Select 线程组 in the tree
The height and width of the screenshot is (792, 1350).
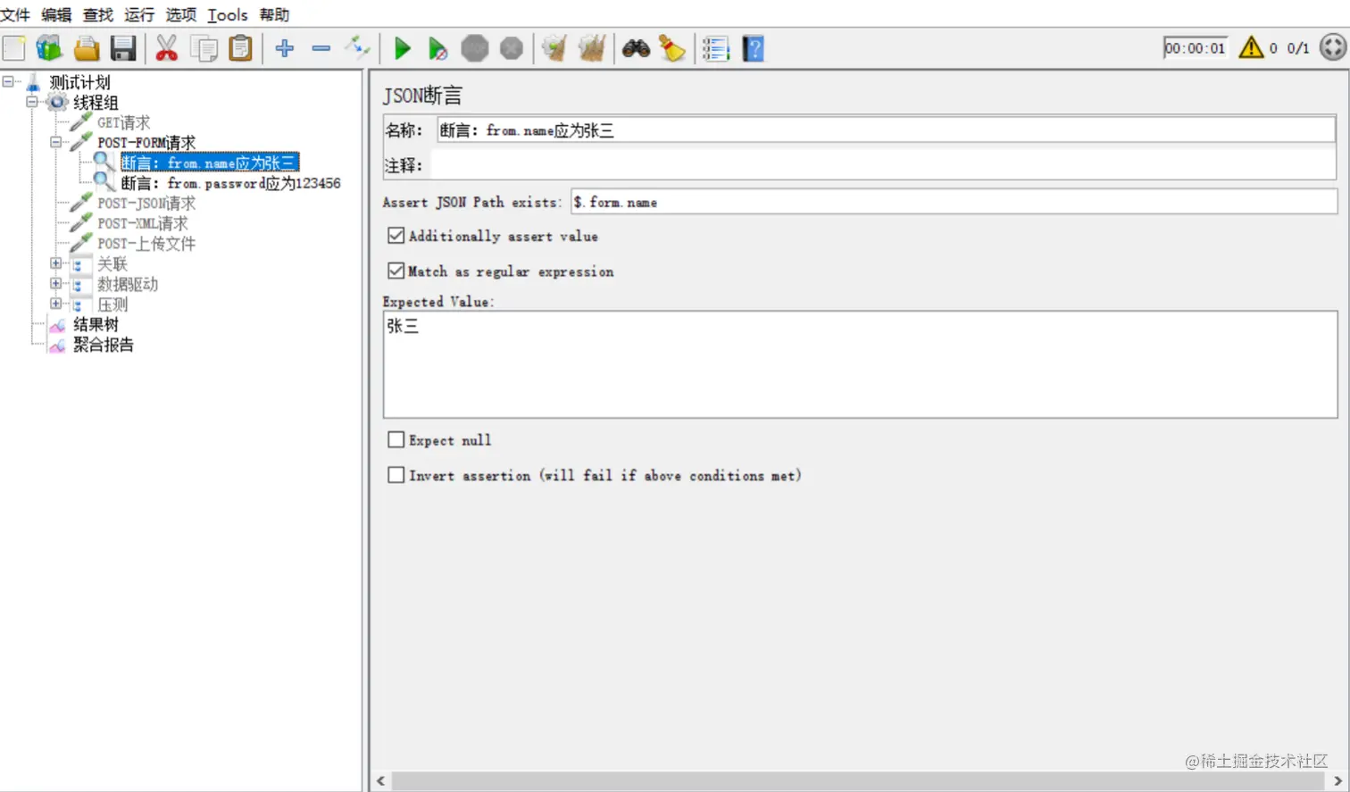pyautogui.click(x=96, y=103)
